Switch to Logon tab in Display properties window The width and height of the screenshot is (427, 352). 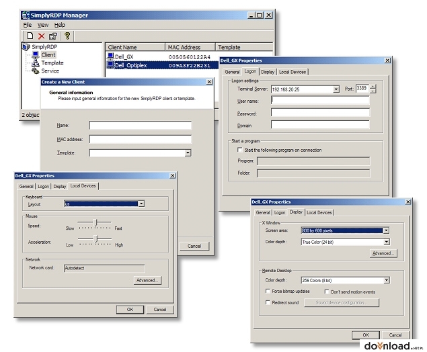click(280, 212)
